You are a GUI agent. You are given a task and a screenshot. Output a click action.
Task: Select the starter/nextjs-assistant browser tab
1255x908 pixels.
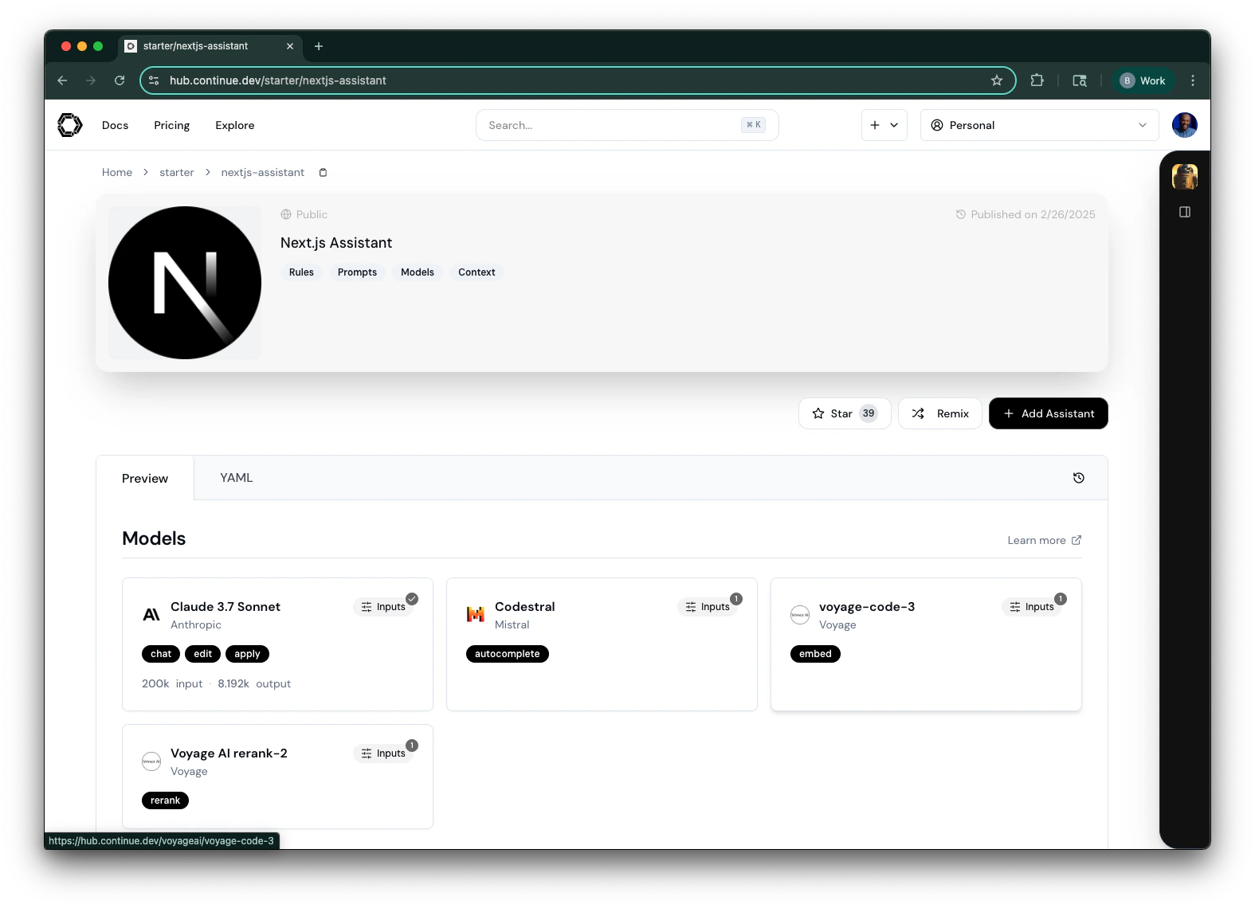click(x=210, y=46)
